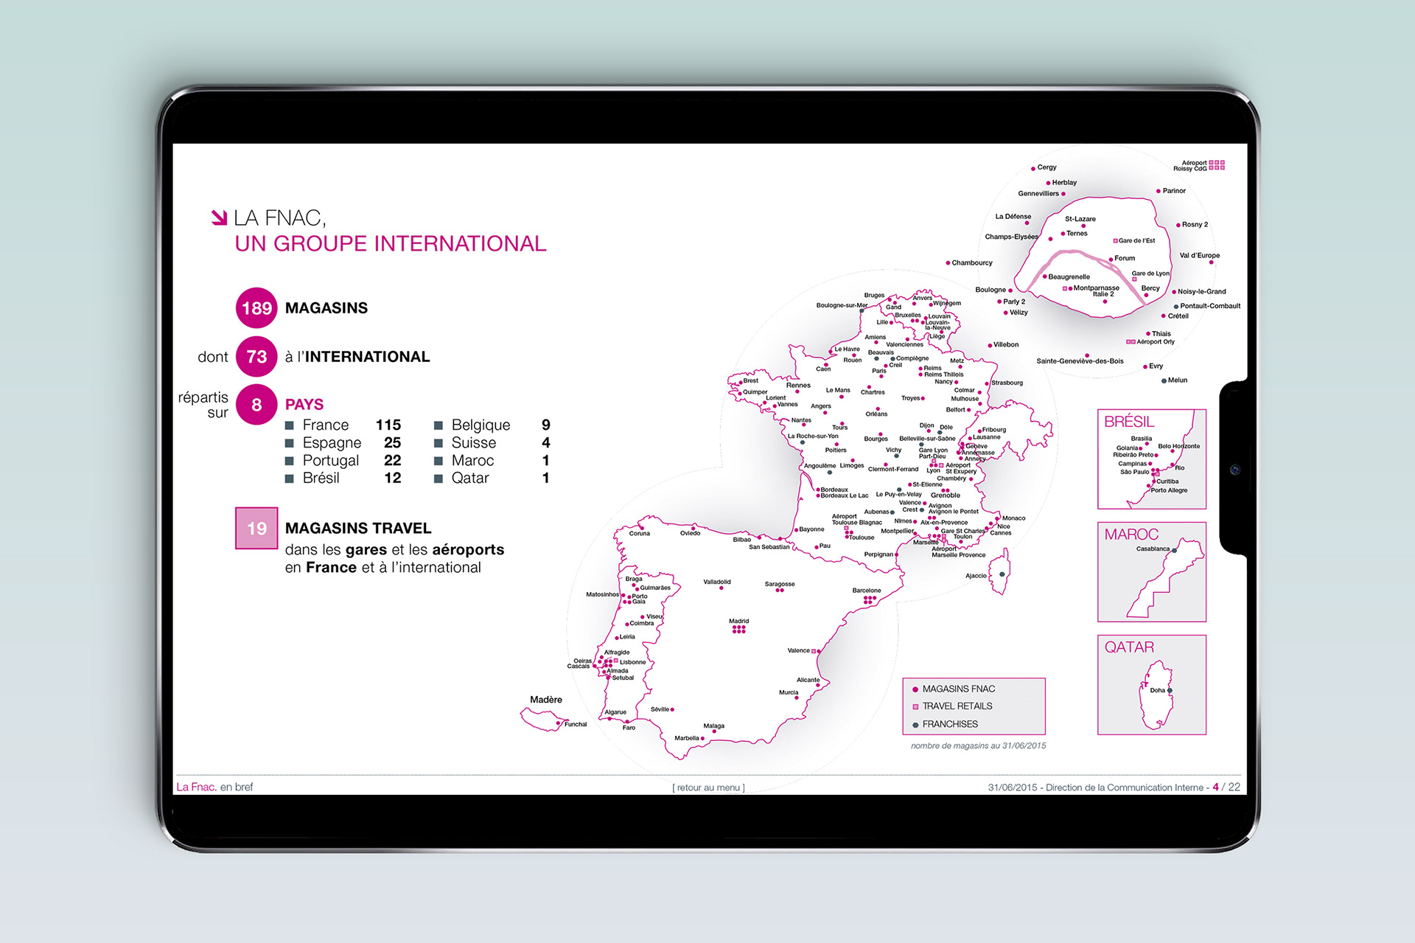Viewport: 1415px width, 943px height.
Task: Click the Franchises legend dot
Action: (915, 725)
